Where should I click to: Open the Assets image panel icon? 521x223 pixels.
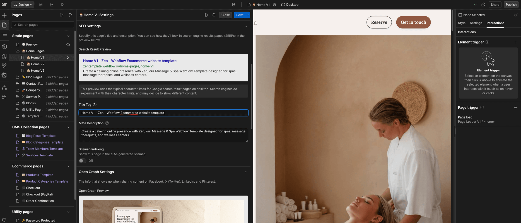coord(4,75)
